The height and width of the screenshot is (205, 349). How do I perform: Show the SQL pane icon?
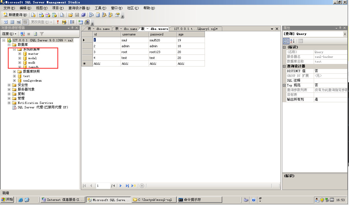(18, 22)
